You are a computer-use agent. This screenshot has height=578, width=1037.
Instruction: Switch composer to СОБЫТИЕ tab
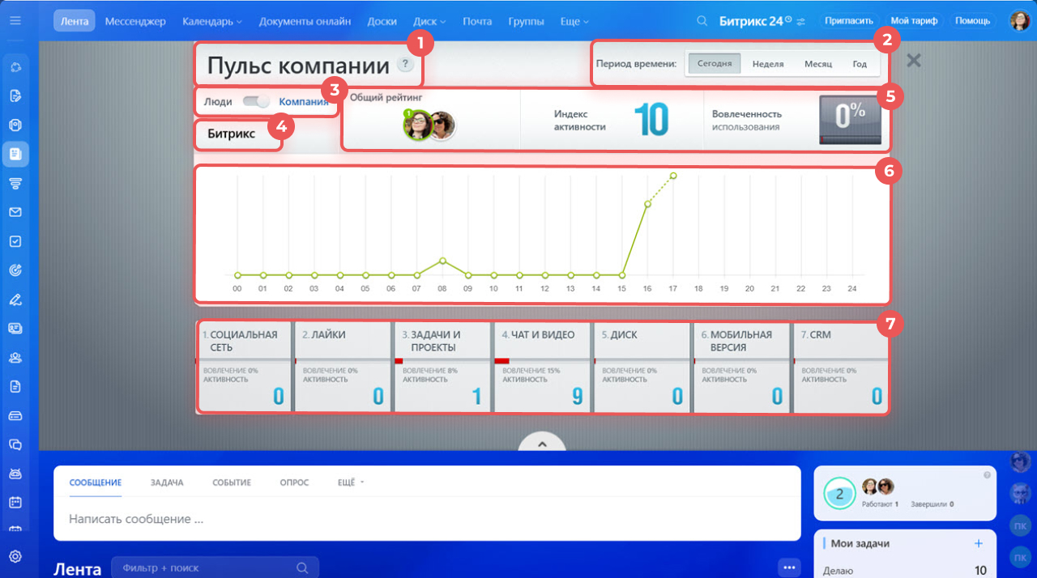(232, 482)
